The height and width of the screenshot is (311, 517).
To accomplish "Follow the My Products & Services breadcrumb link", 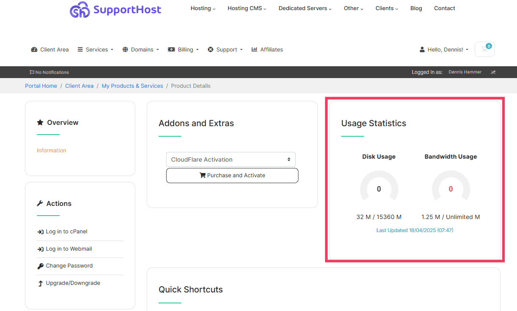I will [x=132, y=86].
